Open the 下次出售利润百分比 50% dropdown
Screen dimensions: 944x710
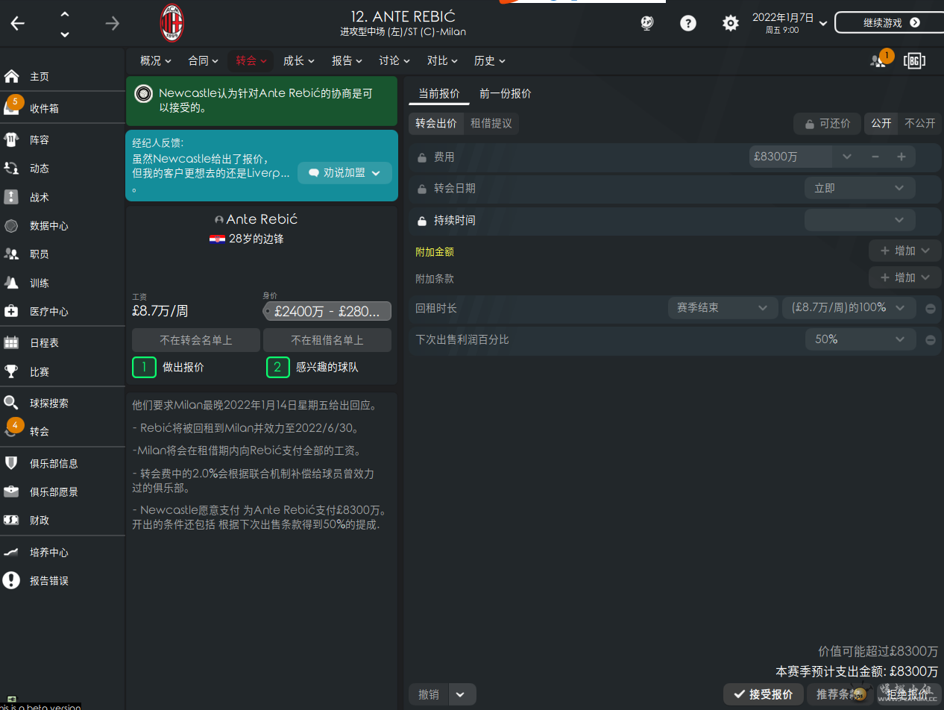pos(860,339)
